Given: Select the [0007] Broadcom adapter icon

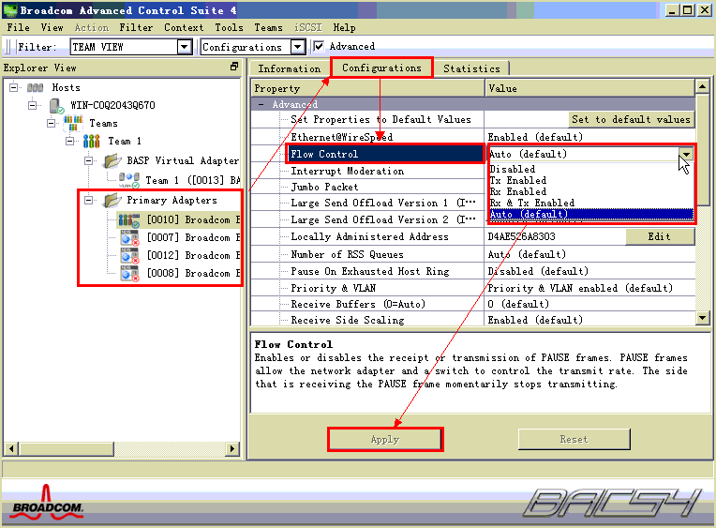Looking at the screenshot, I should tap(129, 237).
